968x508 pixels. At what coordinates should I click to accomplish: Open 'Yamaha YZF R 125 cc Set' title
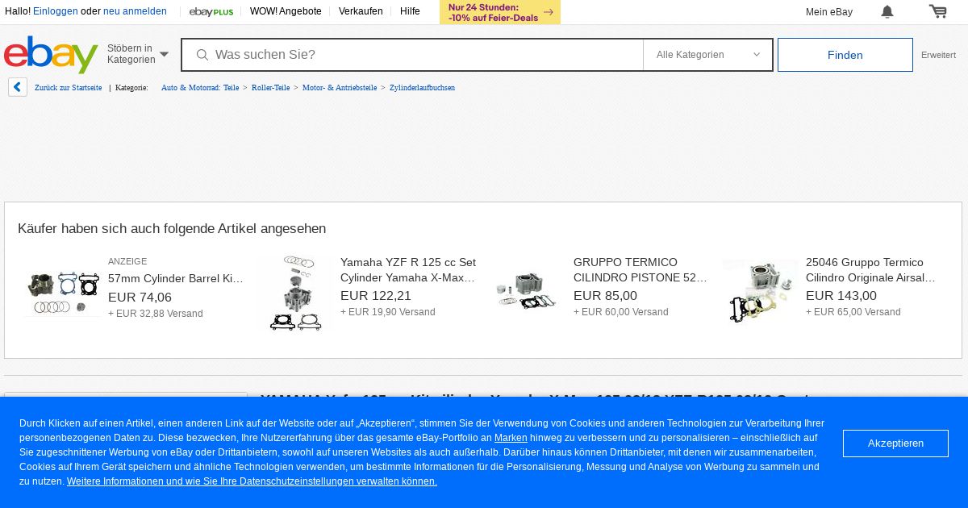[408, 270]
